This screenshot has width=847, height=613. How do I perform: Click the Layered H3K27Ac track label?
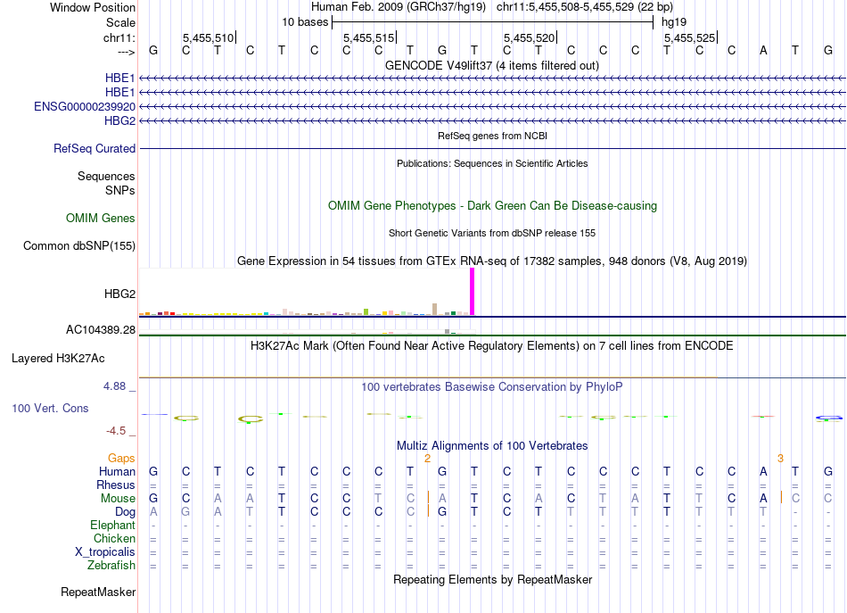coord(58,358)
